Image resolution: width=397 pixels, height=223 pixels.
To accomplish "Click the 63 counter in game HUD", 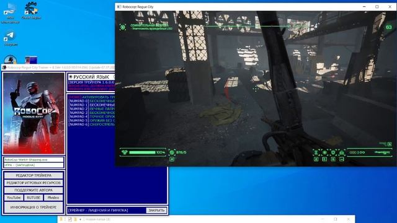I will [x=389, y=27].
